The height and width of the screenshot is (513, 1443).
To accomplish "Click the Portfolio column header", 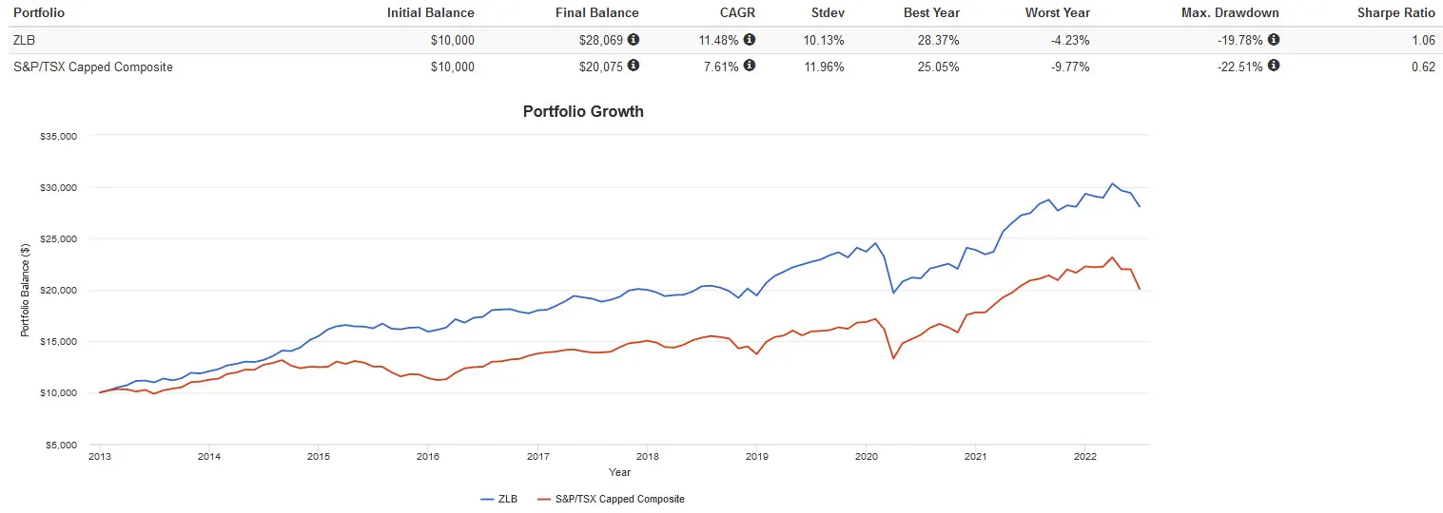I will click(x=38, y=13).
